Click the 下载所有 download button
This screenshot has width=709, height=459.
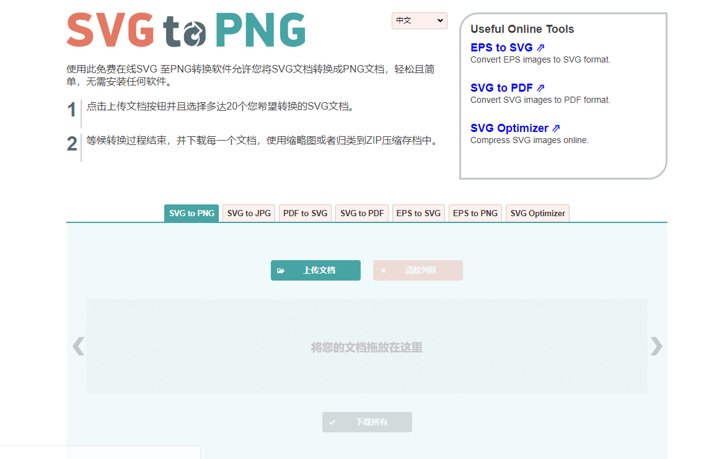367,422
